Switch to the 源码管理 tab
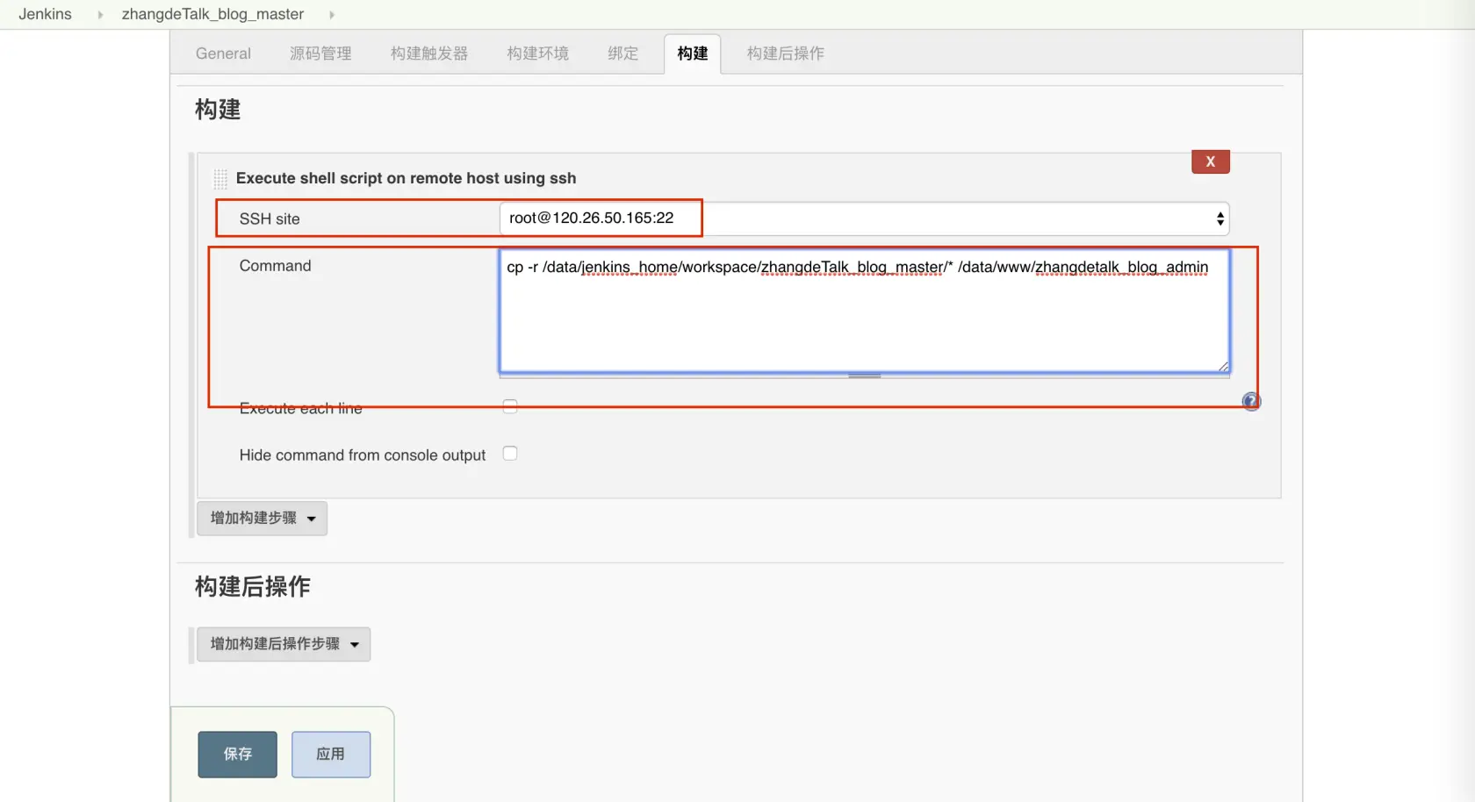Viewport: 1475px width, 802px height. [x=320, y=54]
